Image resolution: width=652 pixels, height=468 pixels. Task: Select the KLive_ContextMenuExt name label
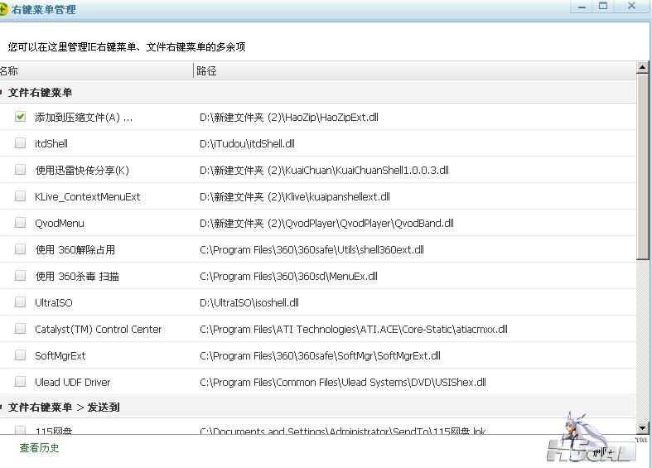(x=88, y=196)
